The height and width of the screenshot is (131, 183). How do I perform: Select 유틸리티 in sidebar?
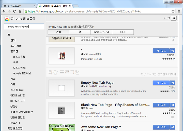pyautogui.click(x=15, y=123)
